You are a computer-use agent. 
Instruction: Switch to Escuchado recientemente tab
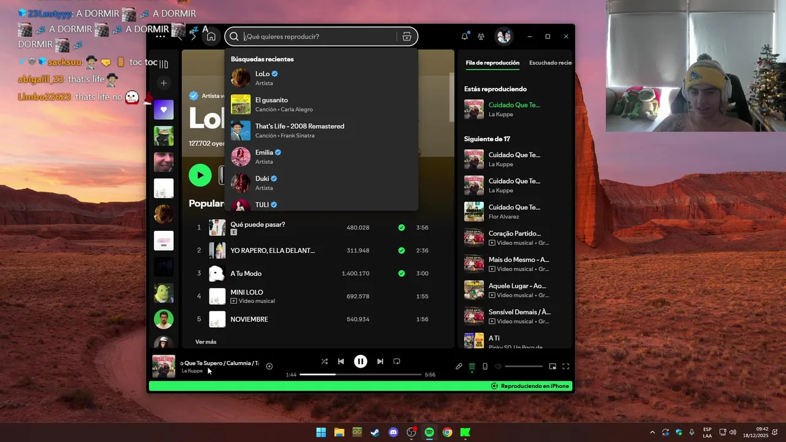pyautogui.click(x=551, y=63)
